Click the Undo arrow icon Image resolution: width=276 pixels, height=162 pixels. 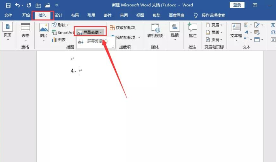(18, 5)
